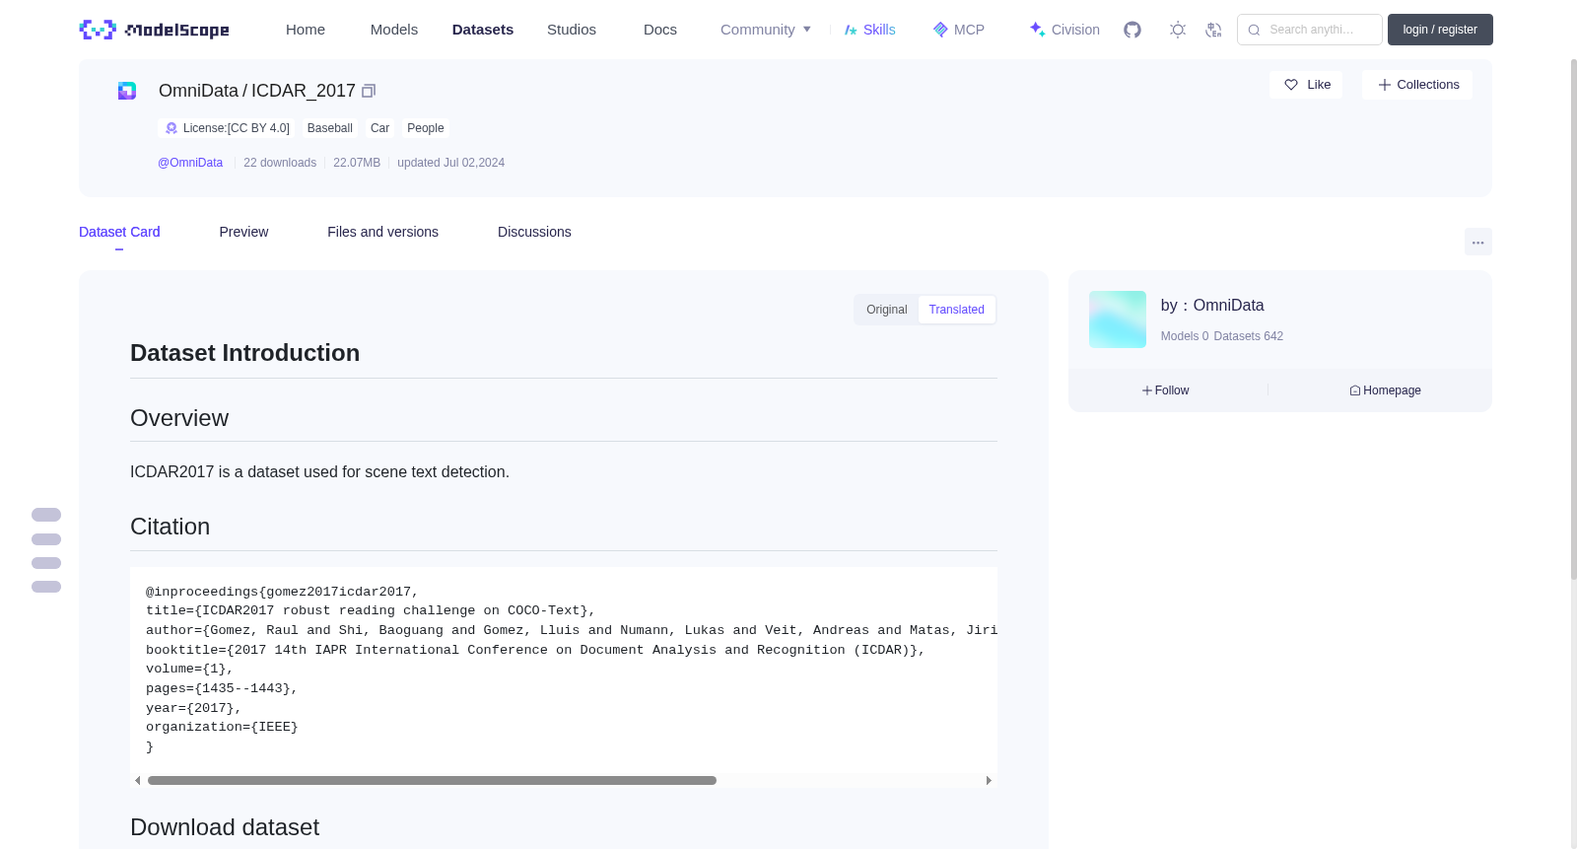Switch language with the translate icon
The height and width of the screenshot is (849, 1577).
(x=1213, y=30)
